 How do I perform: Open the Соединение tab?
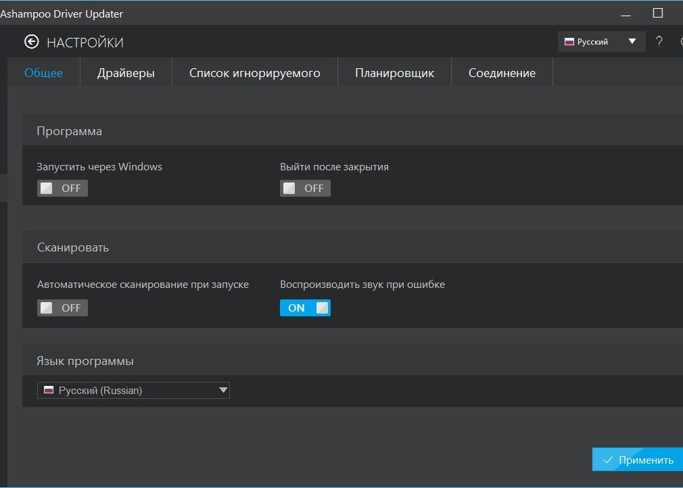click(502, 73)
